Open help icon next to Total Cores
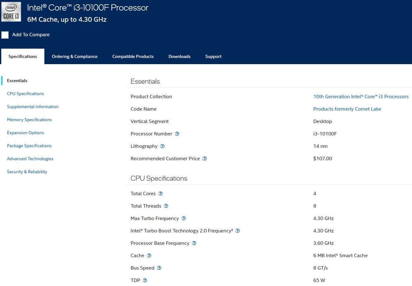Screen dimensions: 412x286 [161, 194]
